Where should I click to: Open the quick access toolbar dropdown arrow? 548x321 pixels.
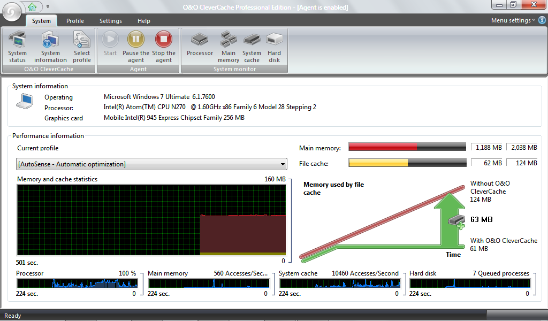pyautogui.click(x=48, y=6)
